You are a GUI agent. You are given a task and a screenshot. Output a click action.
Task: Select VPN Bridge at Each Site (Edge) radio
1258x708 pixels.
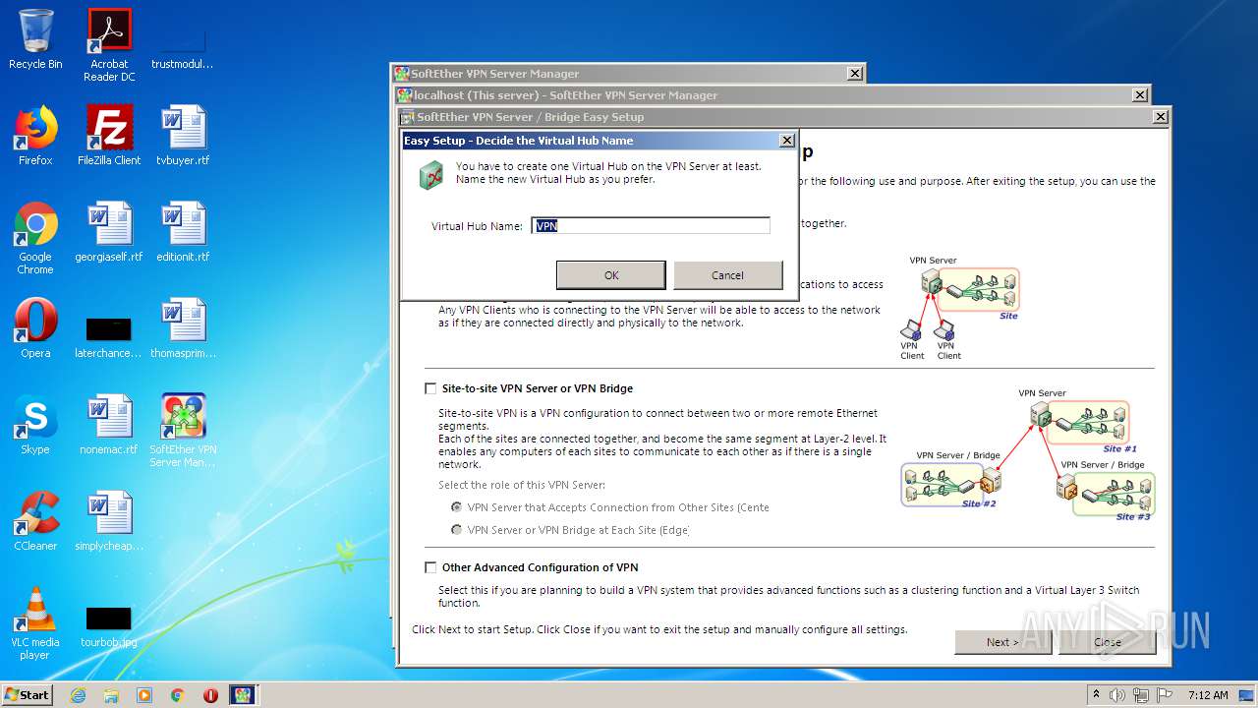(x=456, y=530)
